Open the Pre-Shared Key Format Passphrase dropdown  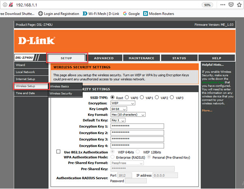(x=127, y=163)
